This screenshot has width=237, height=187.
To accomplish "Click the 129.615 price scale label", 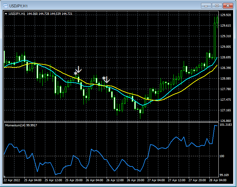I will [x=225, y=26].
